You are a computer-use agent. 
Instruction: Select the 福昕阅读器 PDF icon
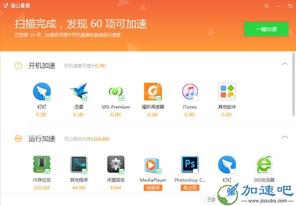point(153,92)
